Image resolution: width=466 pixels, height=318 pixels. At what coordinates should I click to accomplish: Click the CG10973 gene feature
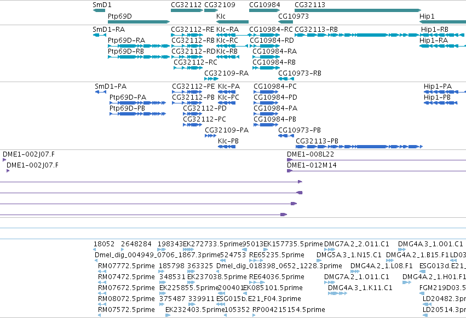286,22
